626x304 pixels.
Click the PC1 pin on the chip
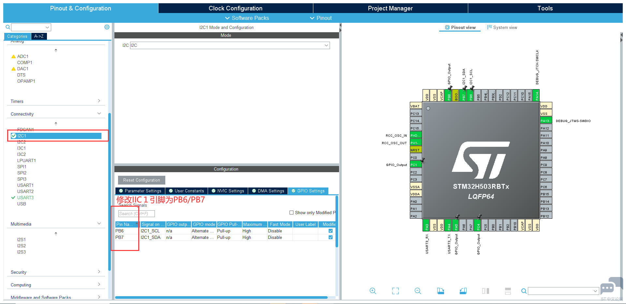(x=416, y=165)
